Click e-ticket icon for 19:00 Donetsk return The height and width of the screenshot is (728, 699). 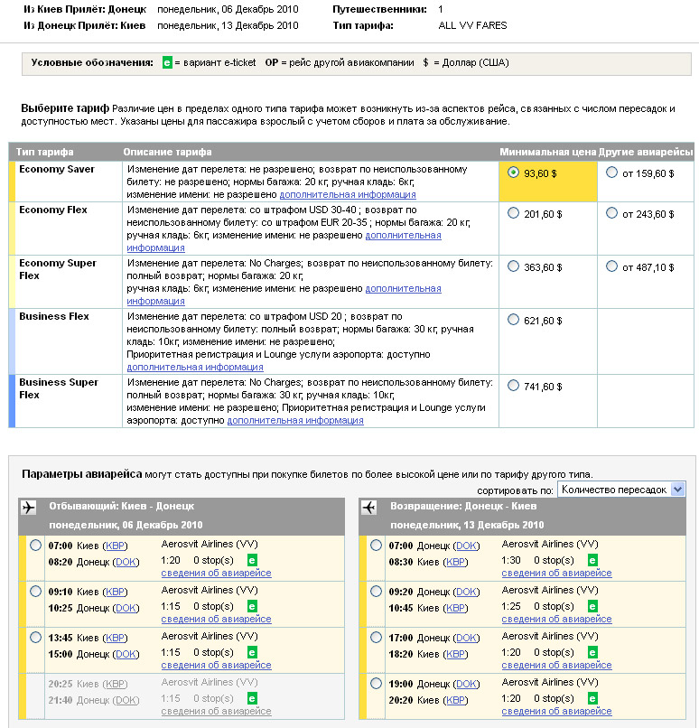[x=592, y=698]
